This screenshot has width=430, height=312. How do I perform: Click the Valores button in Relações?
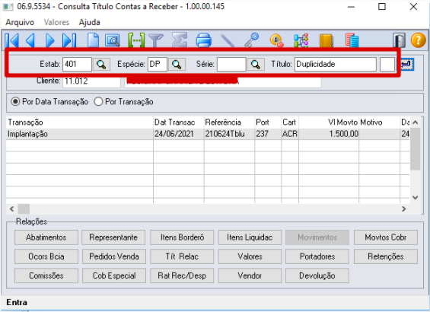click(x=250, y=256)
